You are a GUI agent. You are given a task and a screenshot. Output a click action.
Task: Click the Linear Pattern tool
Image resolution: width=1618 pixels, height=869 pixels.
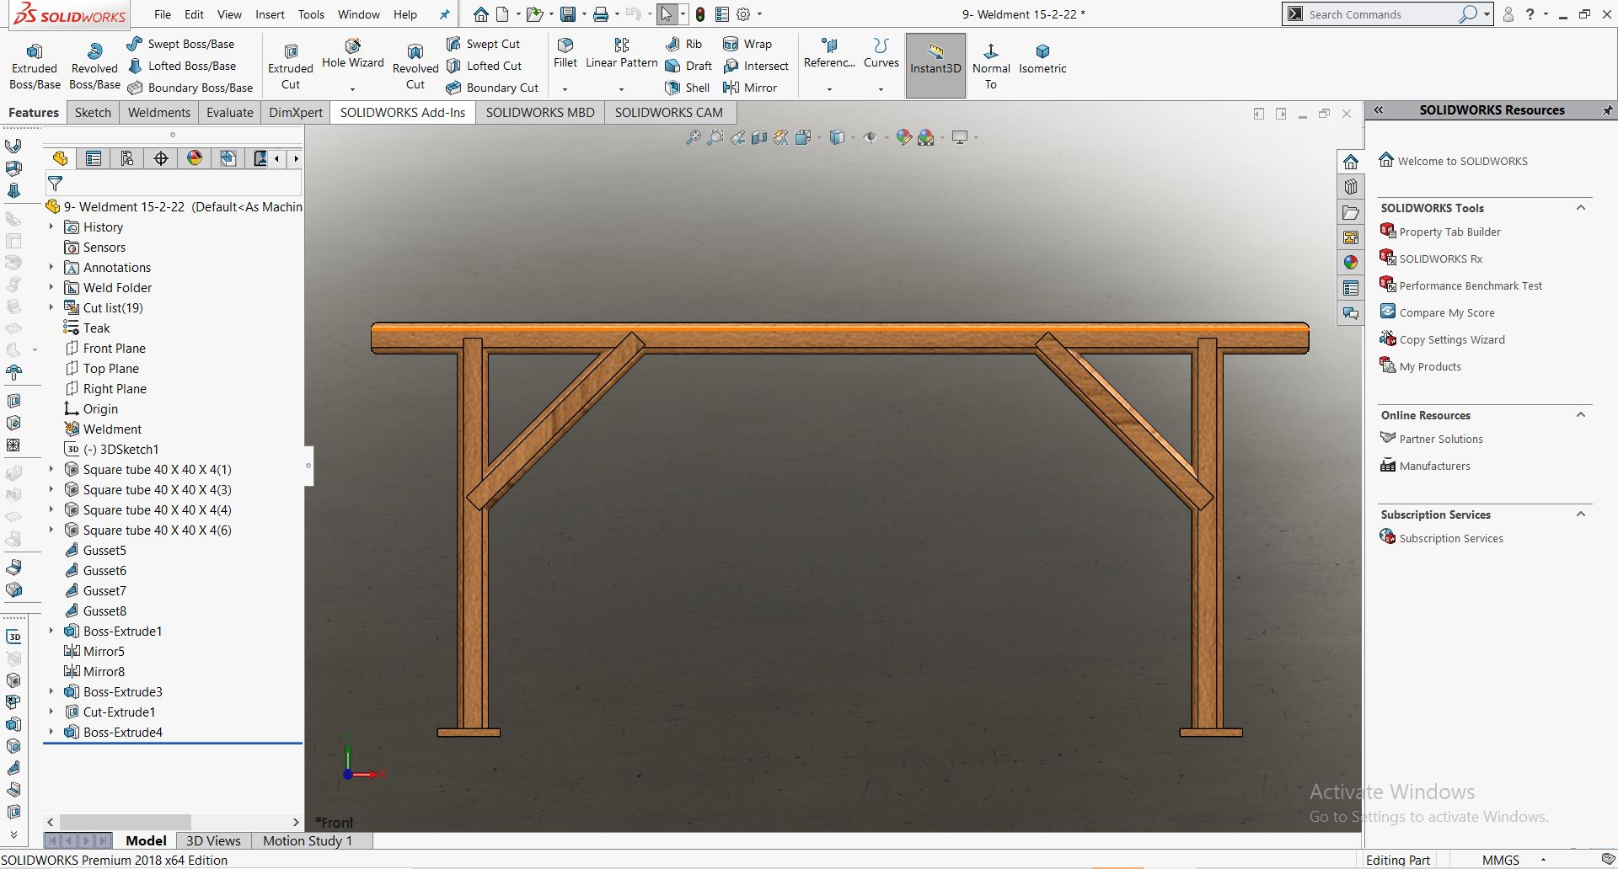[622, 53]
